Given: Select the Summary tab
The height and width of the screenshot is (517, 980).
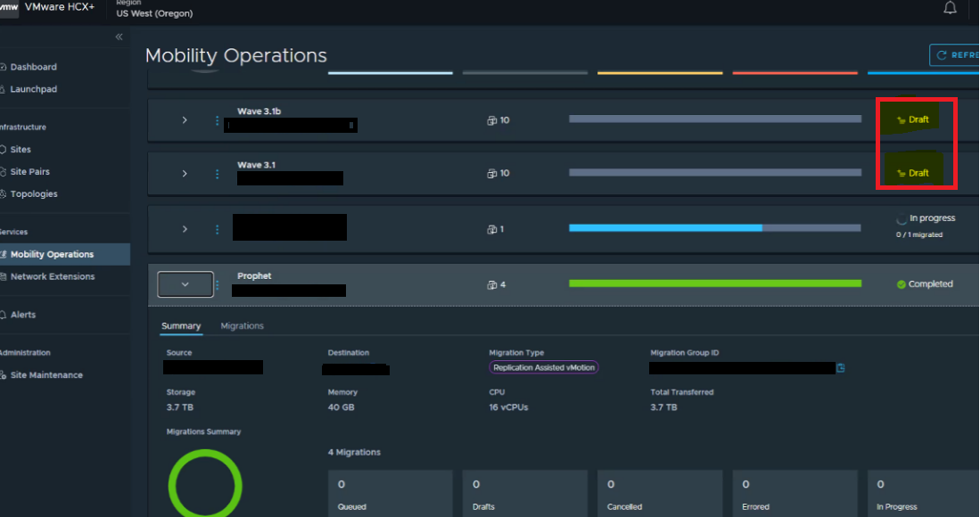Looking at the screenshot, I should tap(181, 326).
